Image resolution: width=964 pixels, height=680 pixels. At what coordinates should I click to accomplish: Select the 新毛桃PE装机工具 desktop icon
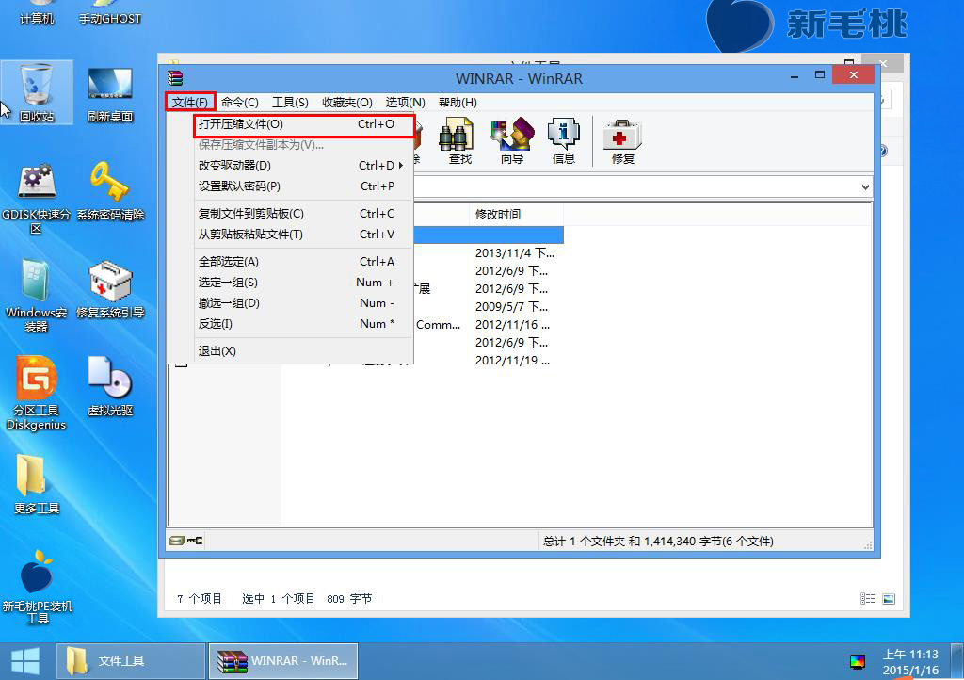[37, 587]
